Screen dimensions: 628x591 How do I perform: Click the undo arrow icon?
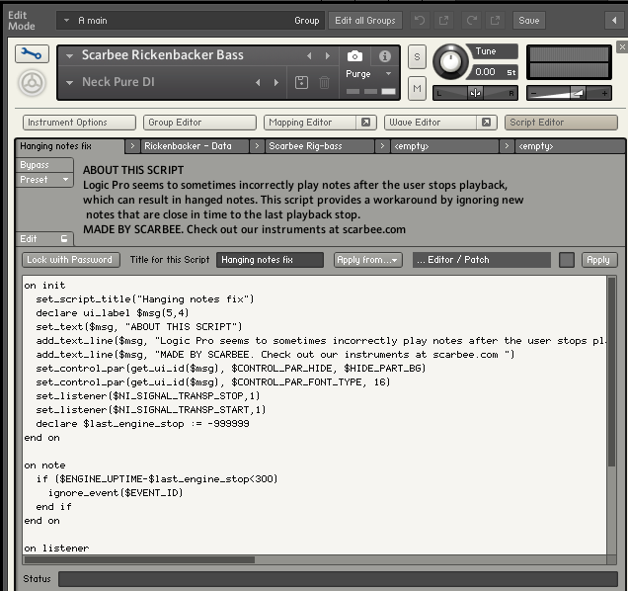[420, 20]
